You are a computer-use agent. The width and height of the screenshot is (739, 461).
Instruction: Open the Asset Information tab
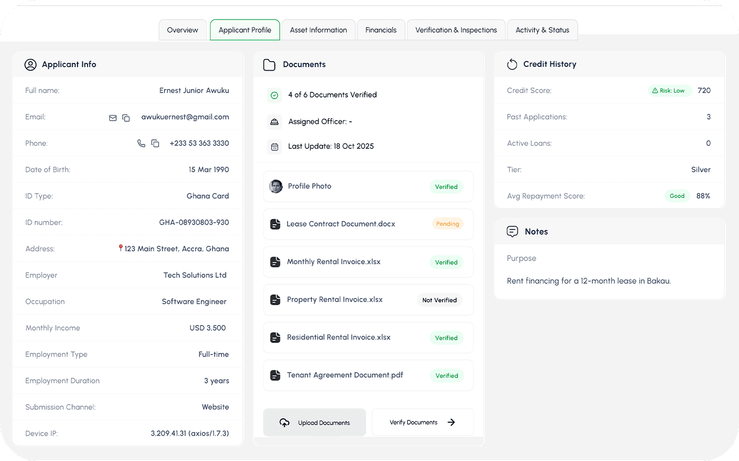(x=318, y=30)
